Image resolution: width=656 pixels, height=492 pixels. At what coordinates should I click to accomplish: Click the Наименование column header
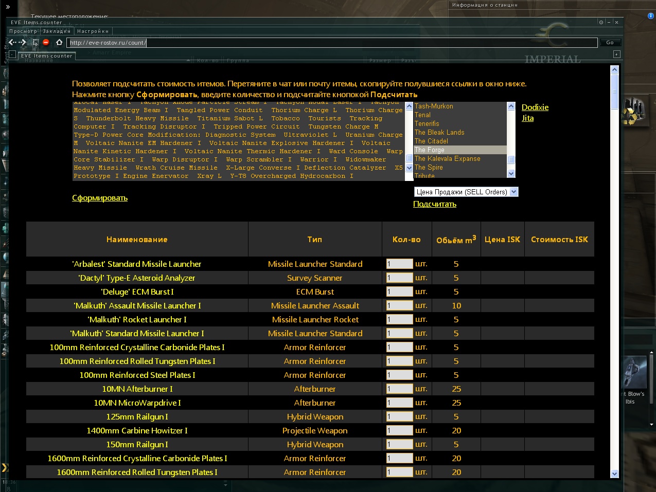pos(137,239)
